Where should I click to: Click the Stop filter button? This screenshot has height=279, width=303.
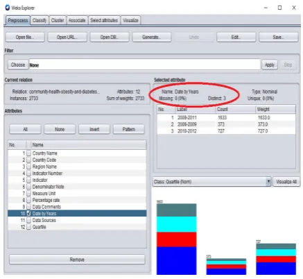pyautogui.click(x=288, y=65)
